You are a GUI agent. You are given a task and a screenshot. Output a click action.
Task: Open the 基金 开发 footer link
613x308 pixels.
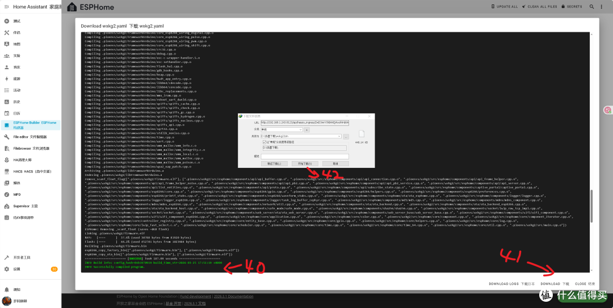(x=173, y=303)
